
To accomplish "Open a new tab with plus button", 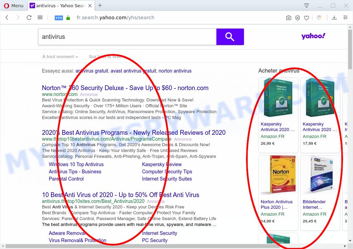I will [x=100, y=6].
